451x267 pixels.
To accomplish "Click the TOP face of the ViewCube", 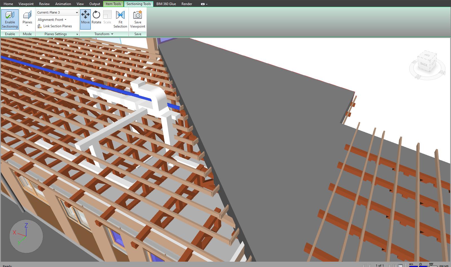I will [x=427, y=55].
